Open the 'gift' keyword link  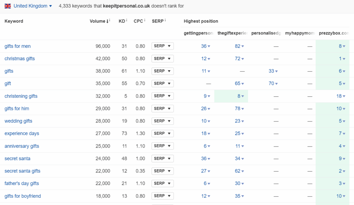coord(8,84)
